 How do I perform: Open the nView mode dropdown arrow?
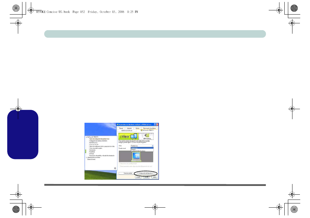tap(152, 146)
